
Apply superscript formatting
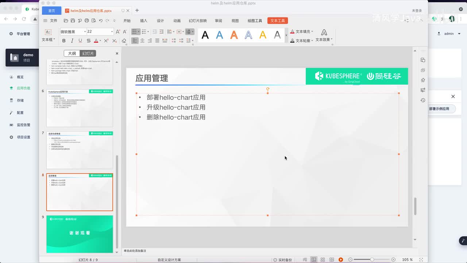(106, 41)
